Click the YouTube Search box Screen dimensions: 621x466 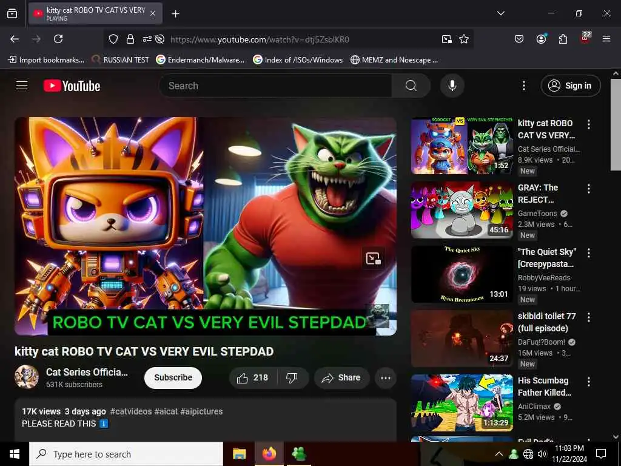pyautogui.click(x=275, y=86)
